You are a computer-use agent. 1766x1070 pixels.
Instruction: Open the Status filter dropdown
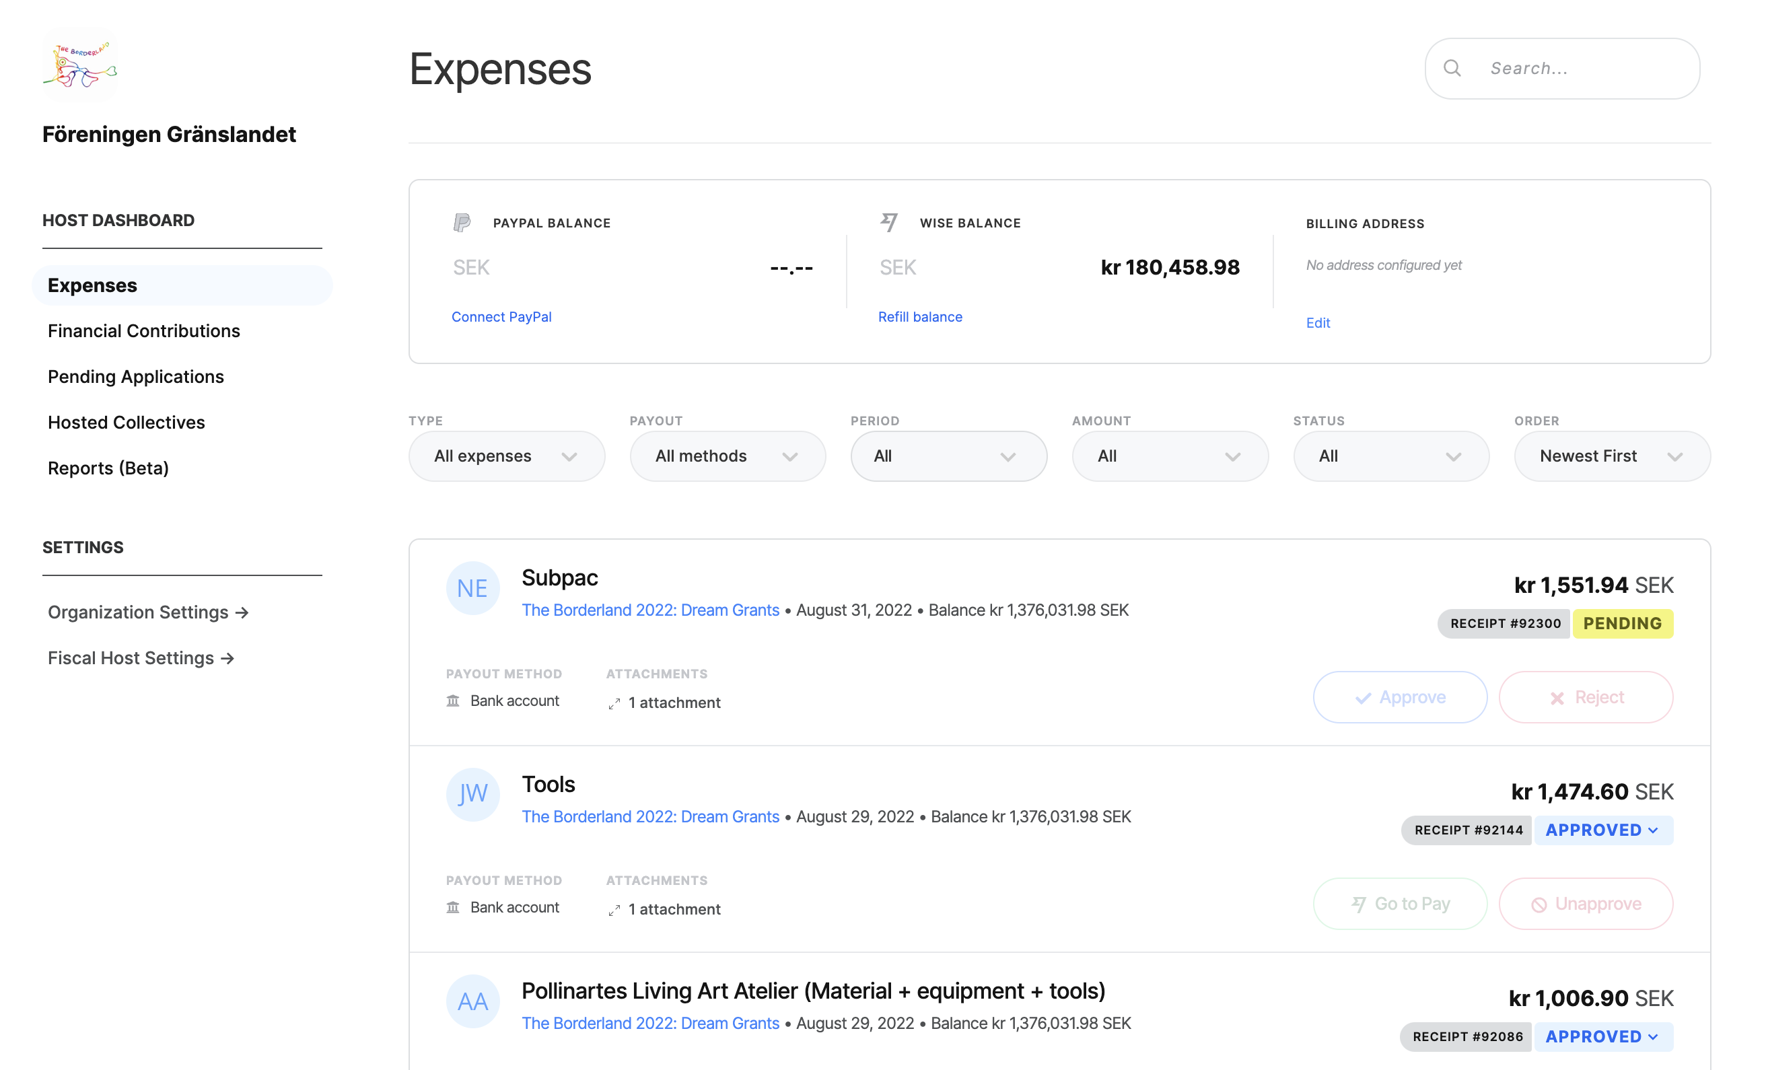click(x=1390, y=456)
